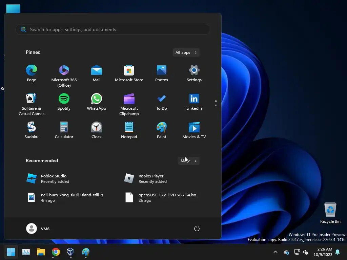Switch to VirtualBox on the taskbar
The height and width of the screenshot is (260, 347).
[x=70, y=252]
